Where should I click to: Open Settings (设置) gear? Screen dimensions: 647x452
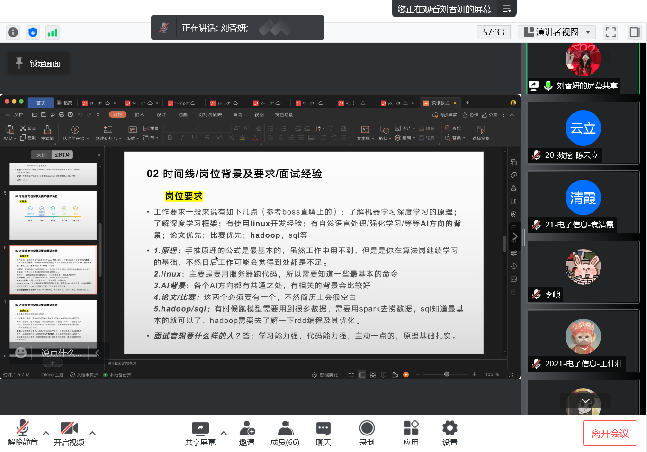coord(449,433)
